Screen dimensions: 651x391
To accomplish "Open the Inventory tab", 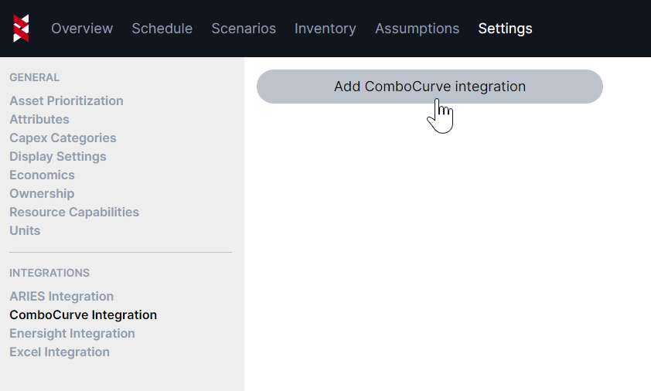I will pos(325,29).
